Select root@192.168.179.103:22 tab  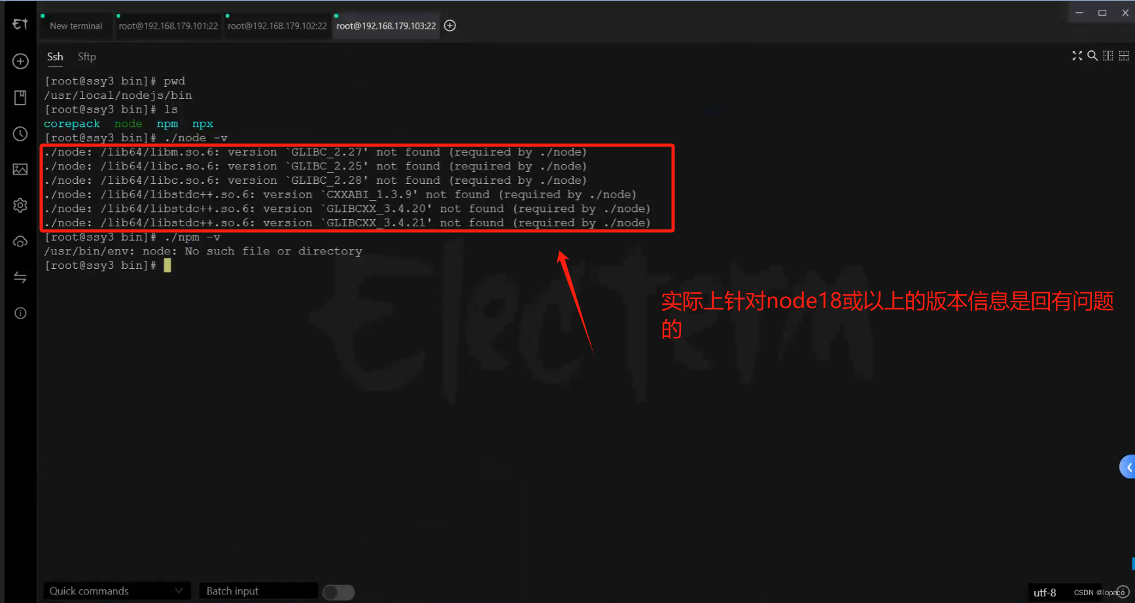pyautogui.click(x=386, y=26)
